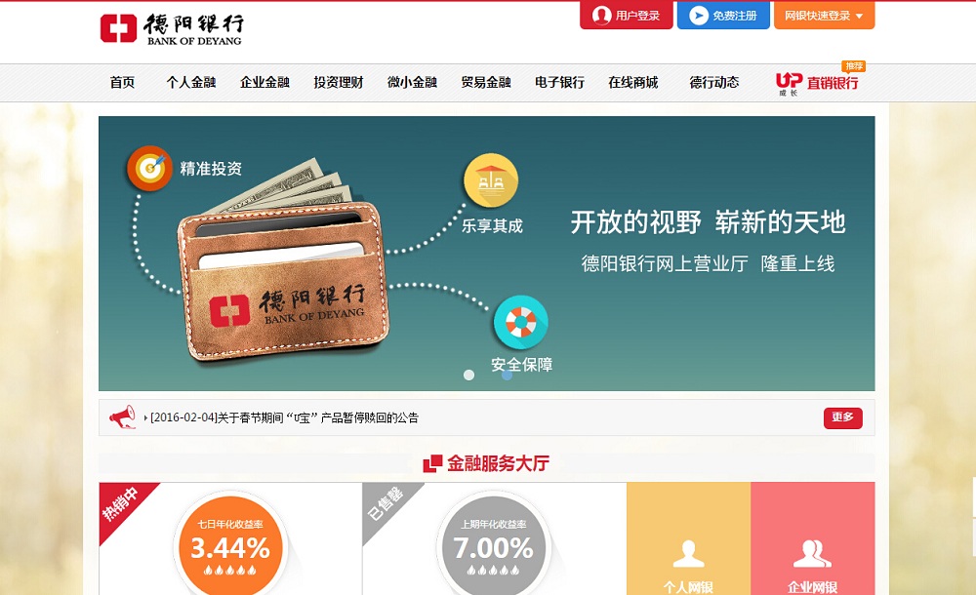Click the 3.44% seven-day yield circle

coord(230,548)
